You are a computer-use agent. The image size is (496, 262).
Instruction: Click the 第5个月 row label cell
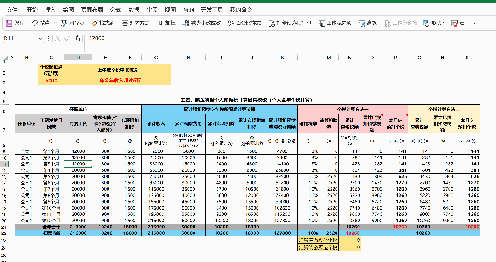coord(51,176)
